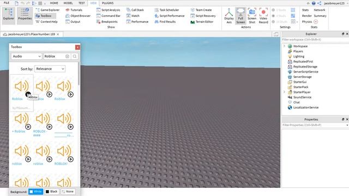Image resolution: width=349 pixels, height=196 pixels.
Task: Select SoundService in Explorer
Action: [302, 97]
